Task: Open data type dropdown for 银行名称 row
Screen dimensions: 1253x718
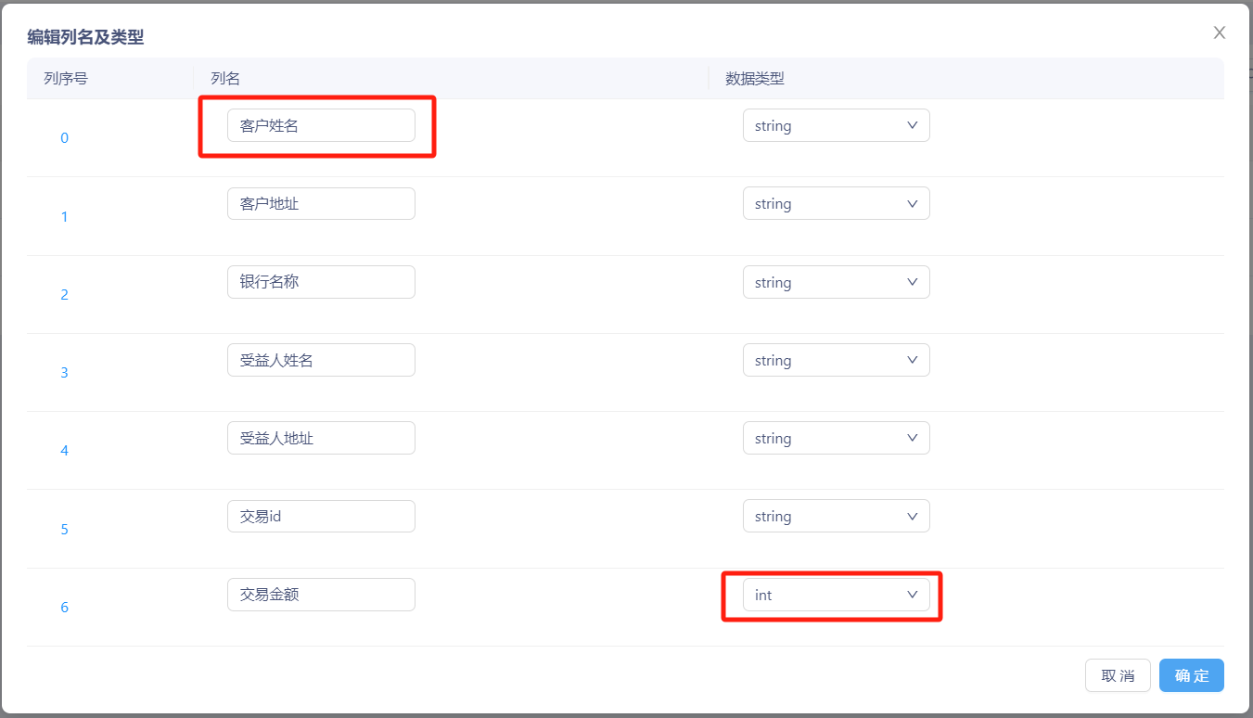Action: 836,282
